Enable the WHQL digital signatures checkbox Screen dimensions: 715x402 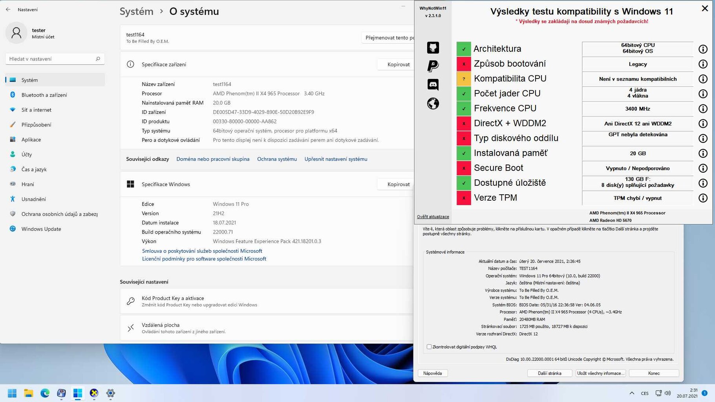point(429,347)
